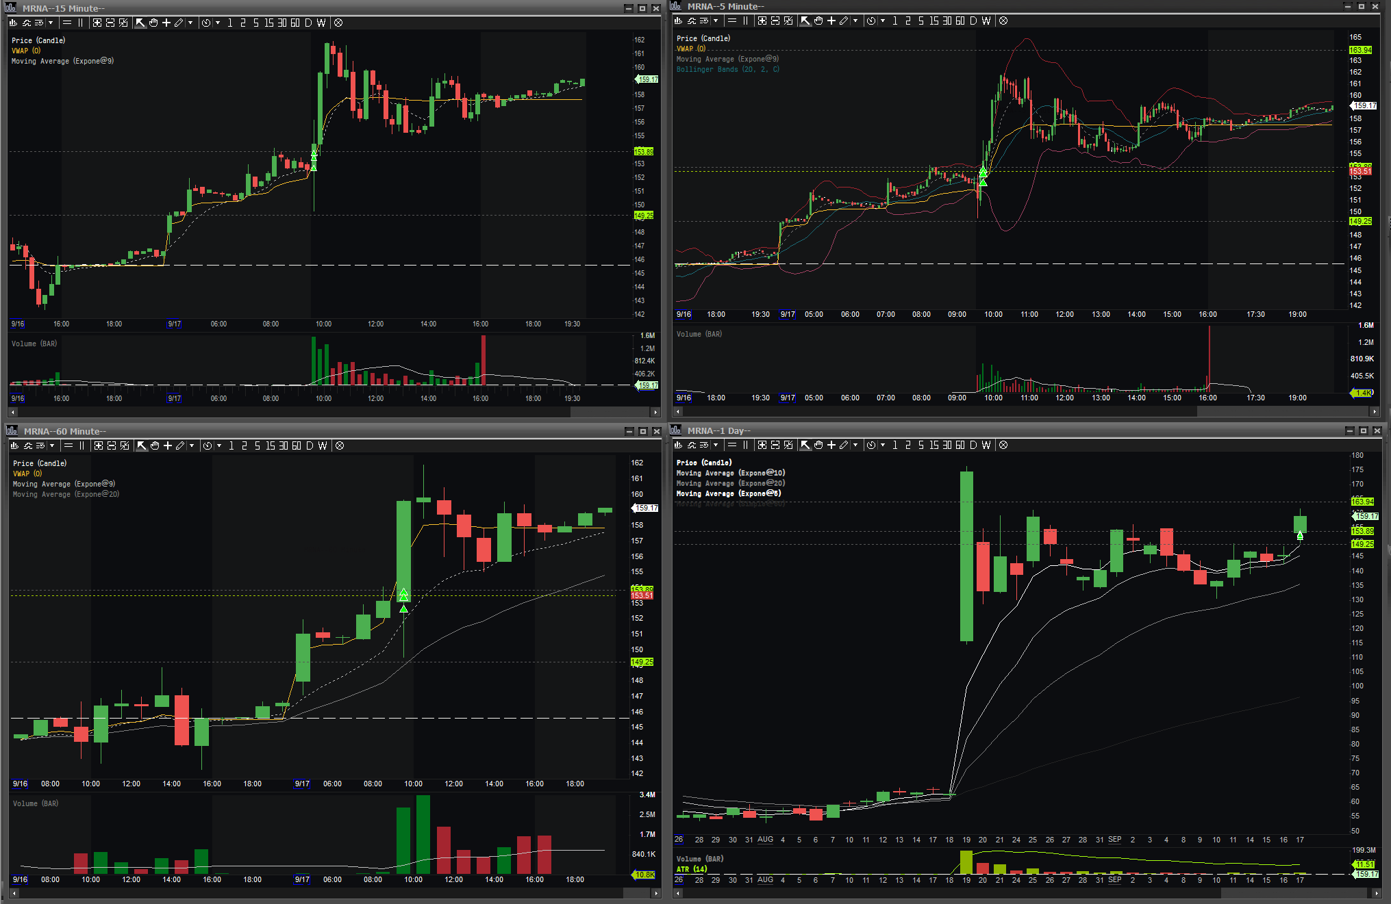This screenshot has width=1391, height=904.
Task: Click Bollinger Bands legend label in 5 Minute chart
Action: pos(728,69)
